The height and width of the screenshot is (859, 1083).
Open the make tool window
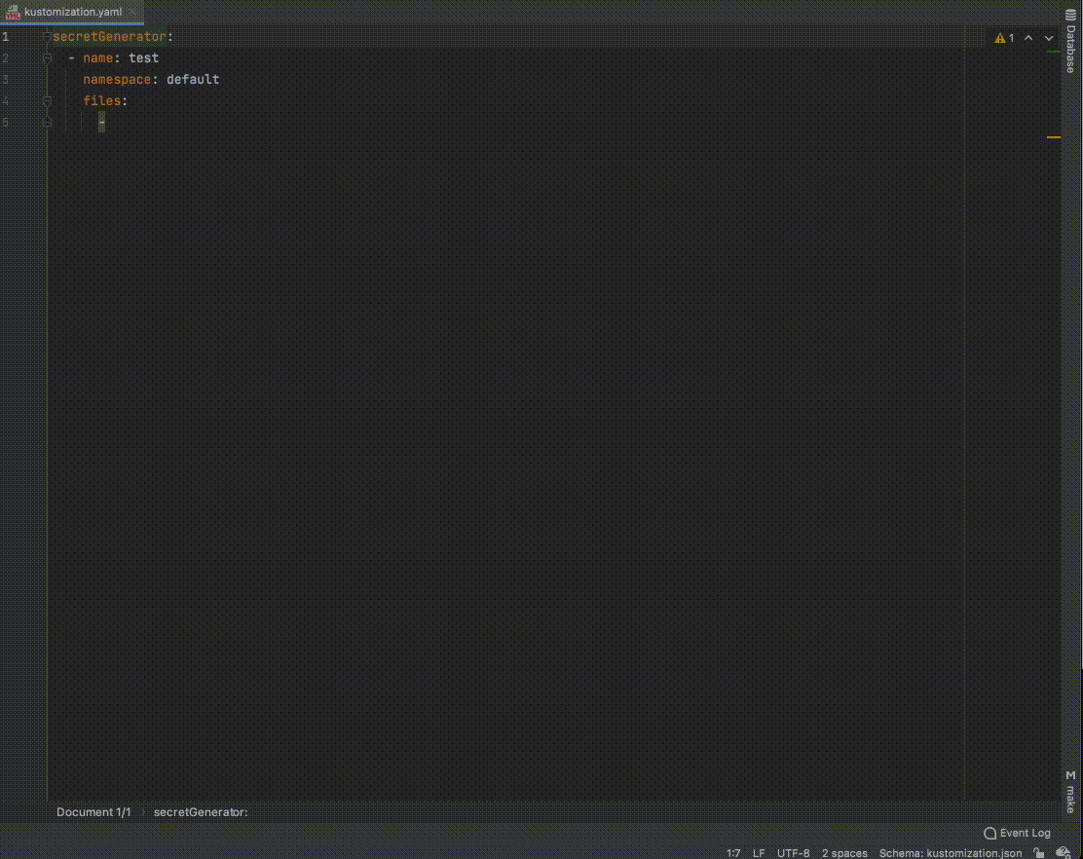[1070, 792]
